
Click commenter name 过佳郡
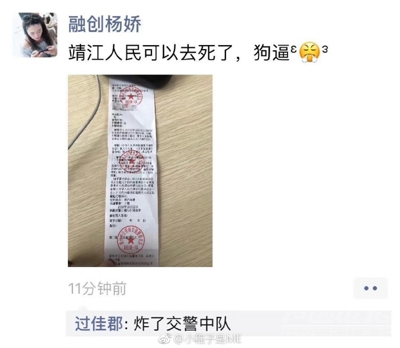(99, 324)
